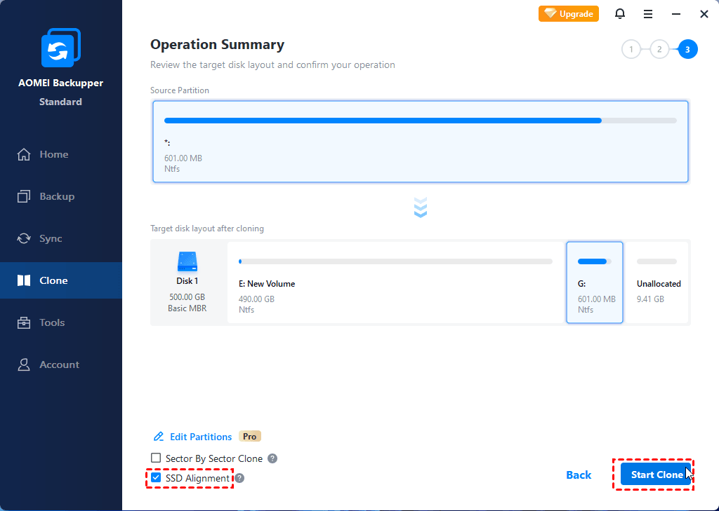Open the Home section in sidebar
719x511 pixels.
tap(61, 154)
